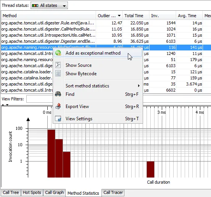Sort by the Method column header
Image resolution: width=211 pixels, height=197 pixels.
48,16
